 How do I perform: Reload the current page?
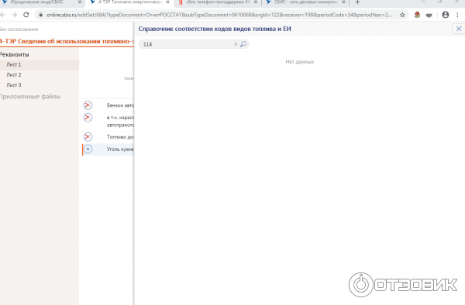(x=26, y=15)
